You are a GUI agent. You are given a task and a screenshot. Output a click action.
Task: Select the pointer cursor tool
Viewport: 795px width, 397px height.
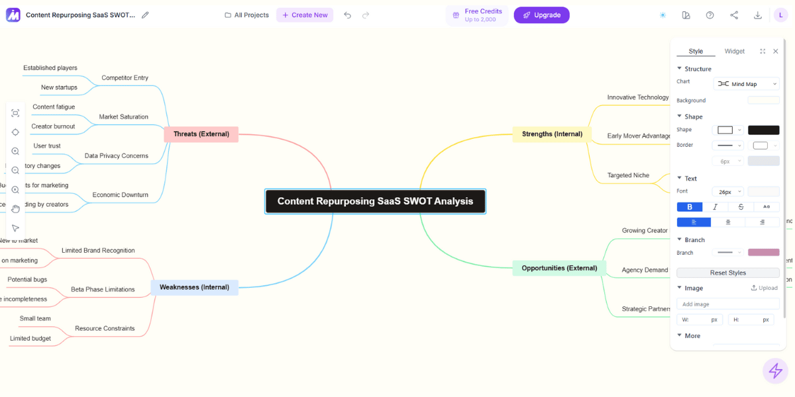click(x=15, y=228)
